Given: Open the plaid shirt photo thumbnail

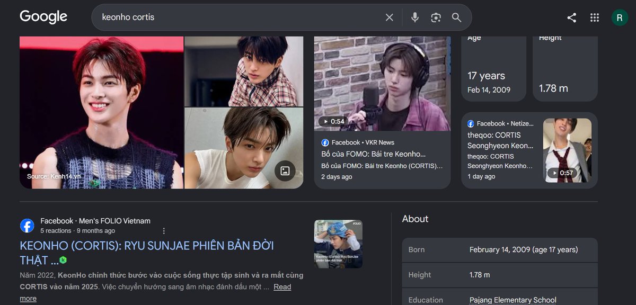Looking at the screenshot, I should pyautogui.click(x=244, y=71).
